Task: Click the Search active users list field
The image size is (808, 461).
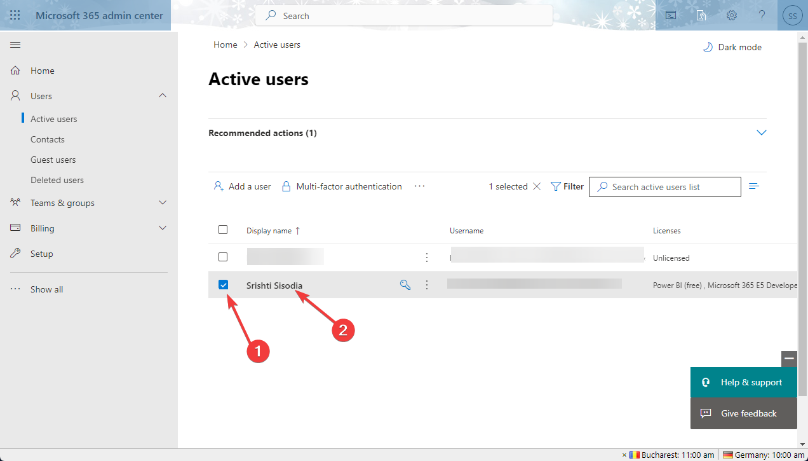Action: (665, 187)
